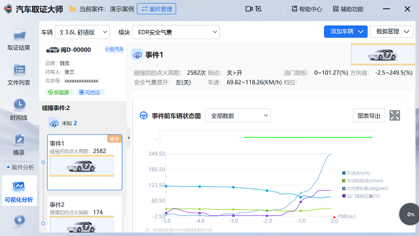
Task: Collapse the left panel with arrow handle
Action: [128, 138]
